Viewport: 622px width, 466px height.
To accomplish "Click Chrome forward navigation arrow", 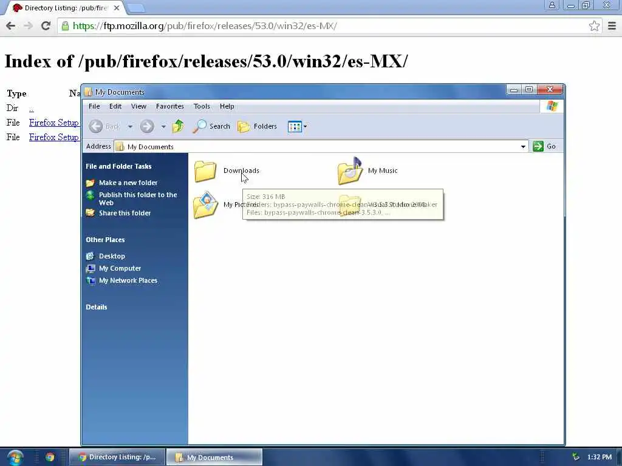I will point(28,25).
